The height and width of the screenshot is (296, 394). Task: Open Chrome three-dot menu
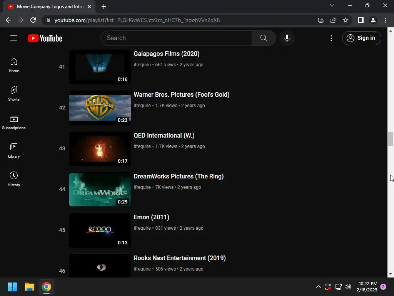click(x=386, y=20)
